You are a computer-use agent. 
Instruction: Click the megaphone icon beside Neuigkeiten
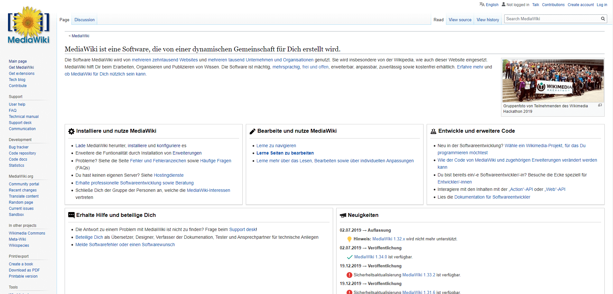pos(343,215)
